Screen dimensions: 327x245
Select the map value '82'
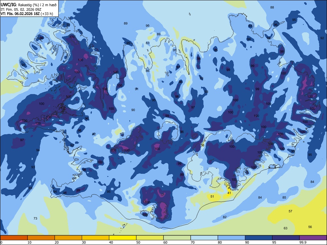point(225,217)
